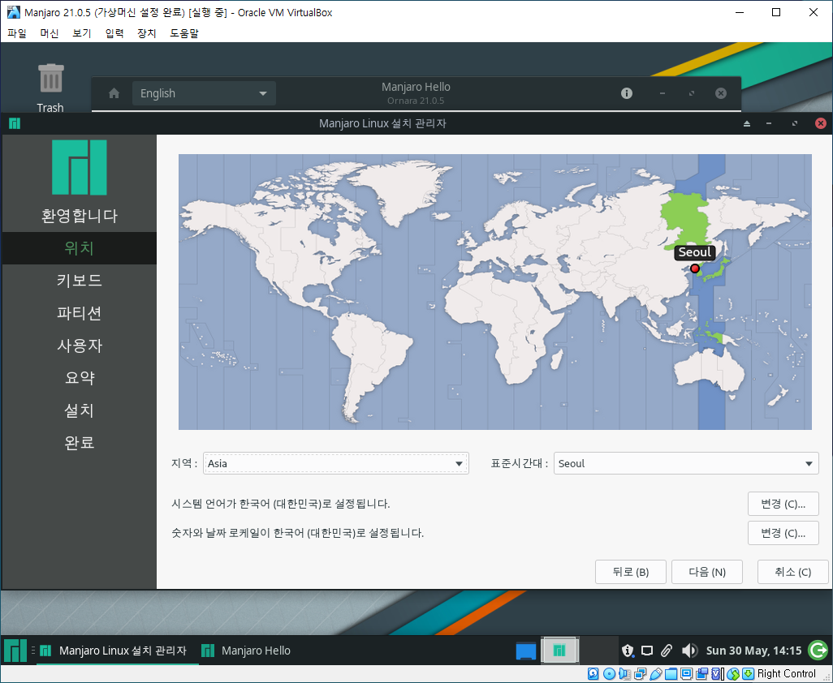Open the Trash desktop icon

click(50, 88)
